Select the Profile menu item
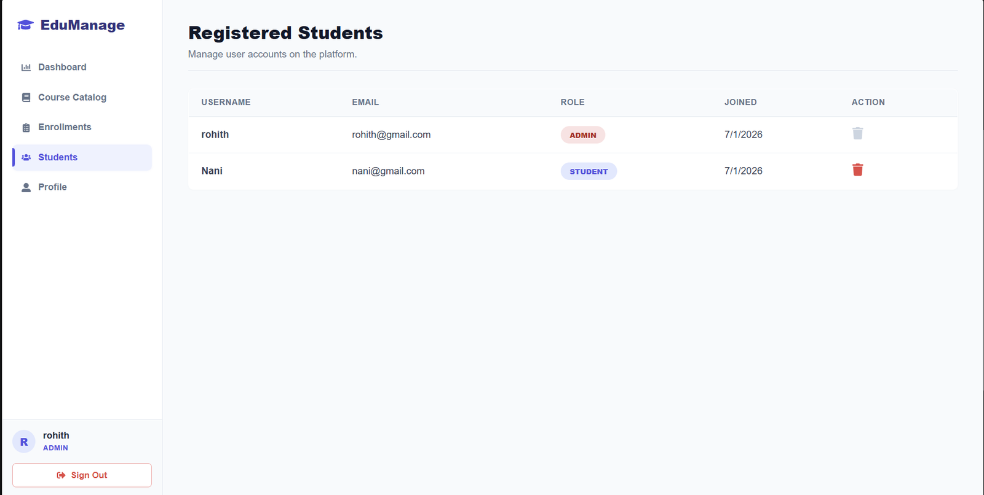Image resolution: width=984 pixels, height=495 pixels. [82, 187]
